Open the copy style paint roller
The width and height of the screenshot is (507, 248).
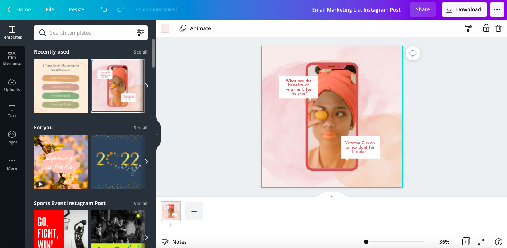pyautogui.click(x=468, y=28)
